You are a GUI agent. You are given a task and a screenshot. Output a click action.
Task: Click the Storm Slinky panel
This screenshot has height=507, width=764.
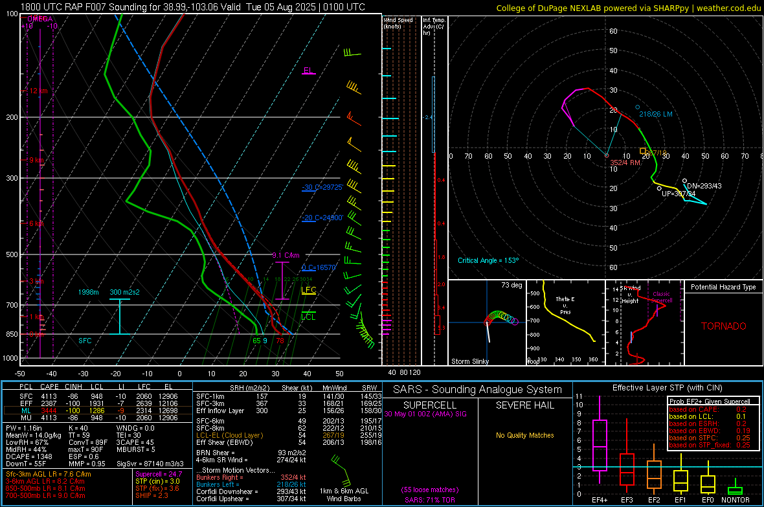click(487, 322)
